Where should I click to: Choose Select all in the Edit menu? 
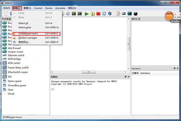[x=23, y=23]
